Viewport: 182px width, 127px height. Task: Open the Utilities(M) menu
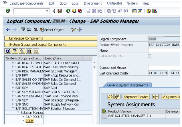click(x=114, y=3)
